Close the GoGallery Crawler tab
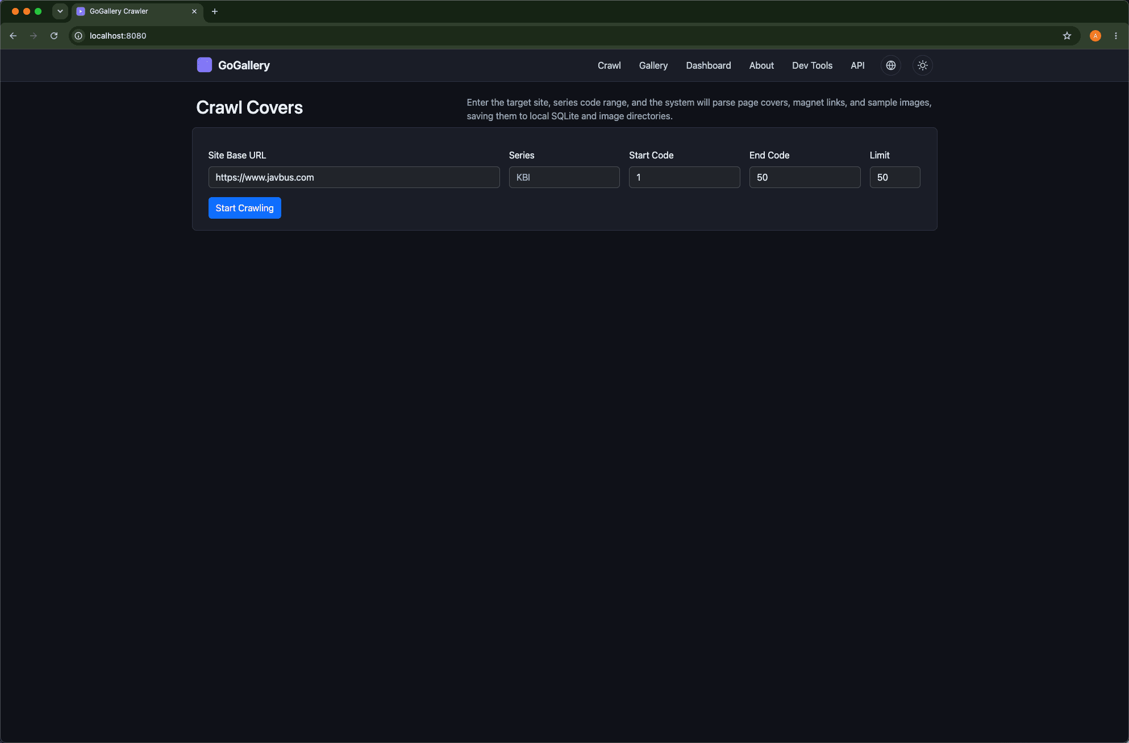The height and width of the screenshot is (743, 1129). pos(194,11)
